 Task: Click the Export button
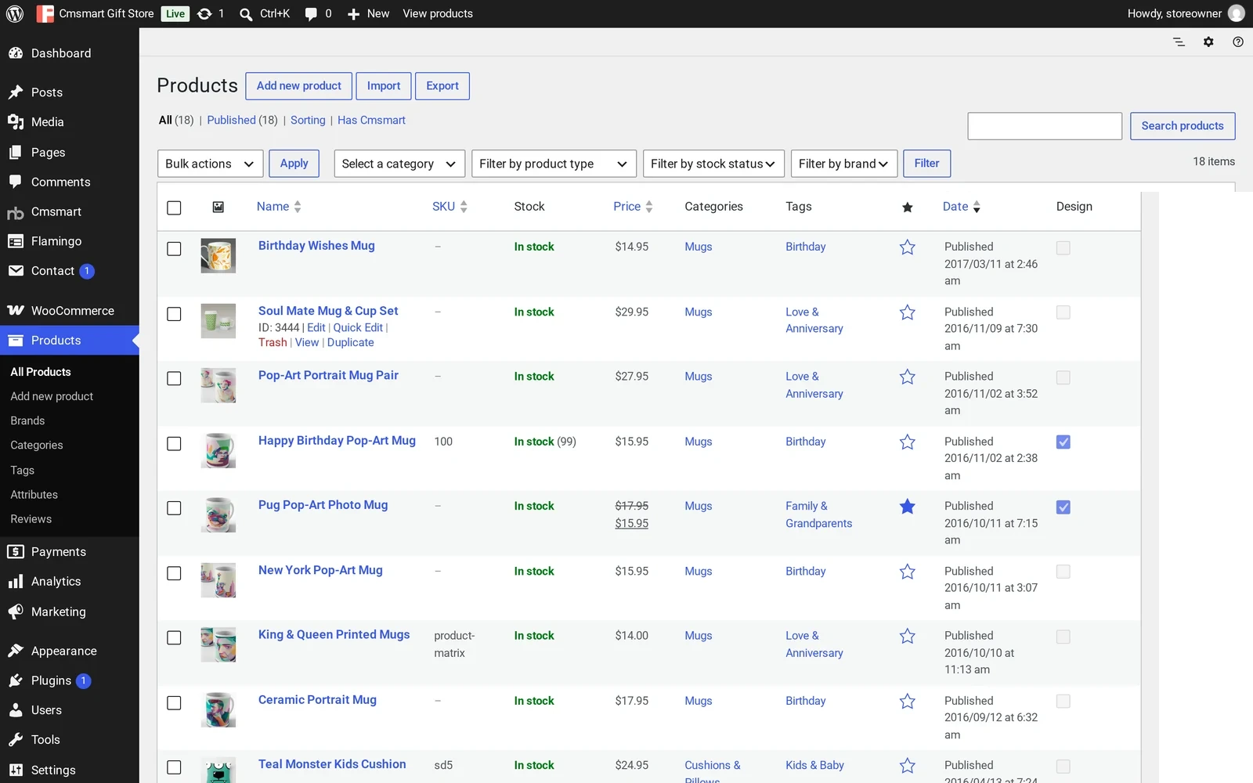(442, 86)
